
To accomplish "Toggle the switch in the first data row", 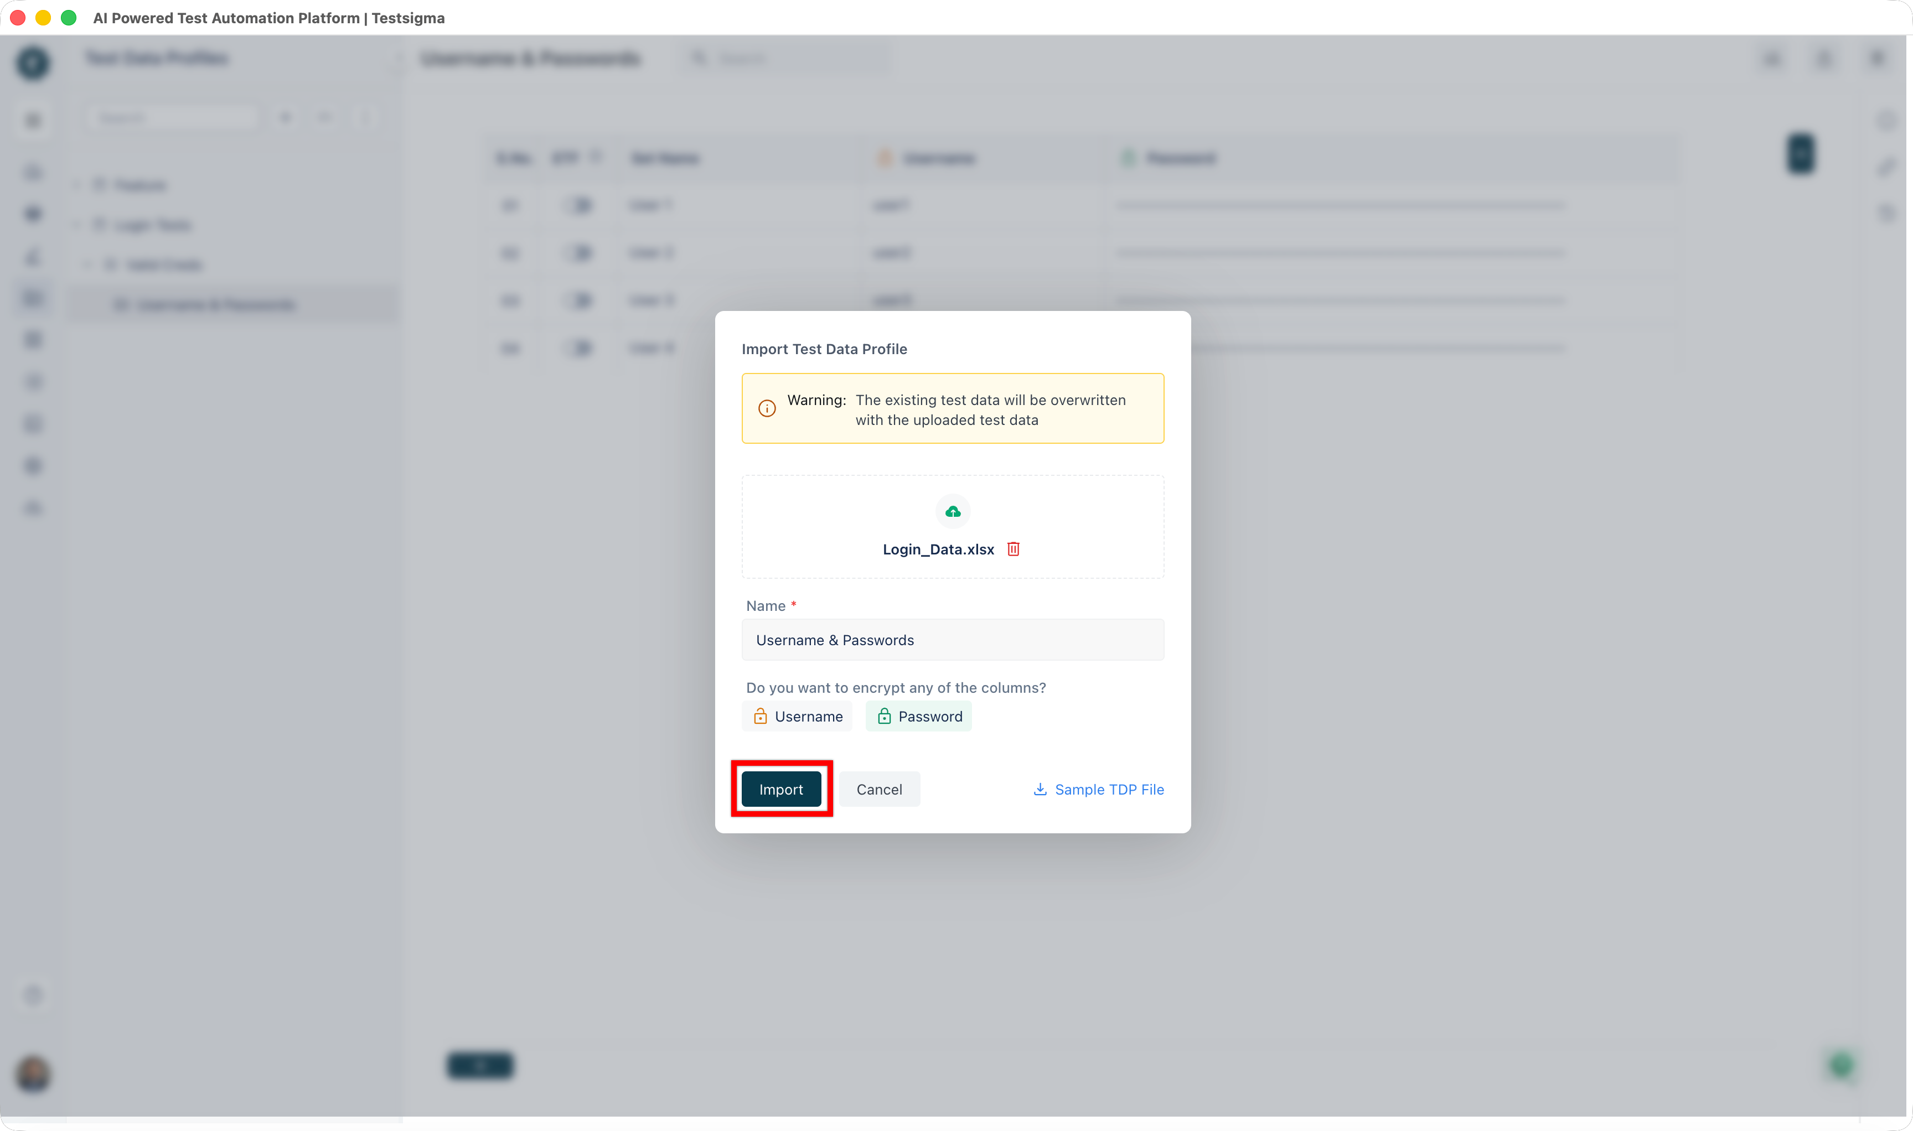I will pos(580,205).
